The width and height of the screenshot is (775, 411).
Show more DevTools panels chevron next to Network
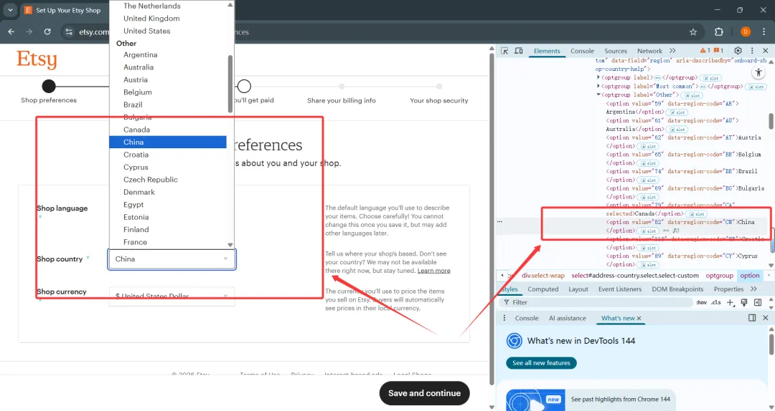pos(672,51)
